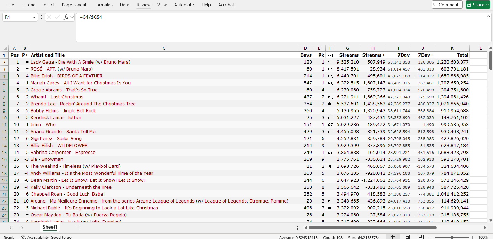Select the row 10 header

[5, 118]
